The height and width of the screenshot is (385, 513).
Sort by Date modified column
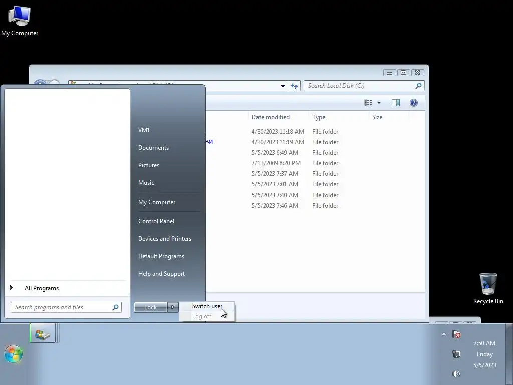pos(271,117)
